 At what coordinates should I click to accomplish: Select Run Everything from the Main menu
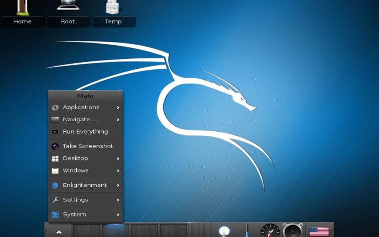coord(86,132)
